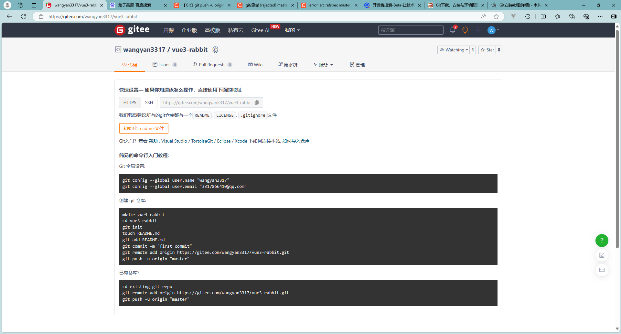The height and width of the screenshot is (334, 621).
Task: Star the vue3-rabbit repository
Action: (x=488, y=50)
